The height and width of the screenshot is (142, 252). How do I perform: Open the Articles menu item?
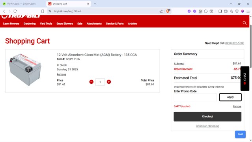pyautogui.click(x=132, y=24)
